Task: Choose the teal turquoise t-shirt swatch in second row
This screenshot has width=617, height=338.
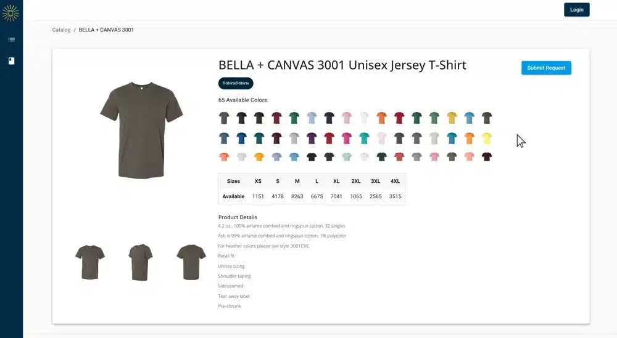Action: point(364,138)
